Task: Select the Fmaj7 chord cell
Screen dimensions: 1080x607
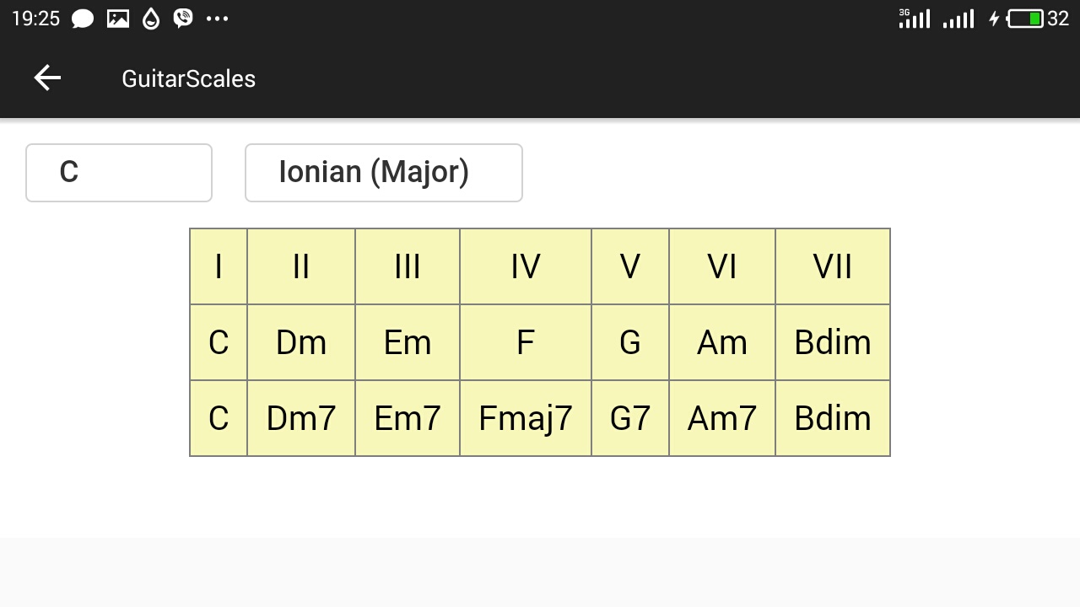Action: coord(526,418)
